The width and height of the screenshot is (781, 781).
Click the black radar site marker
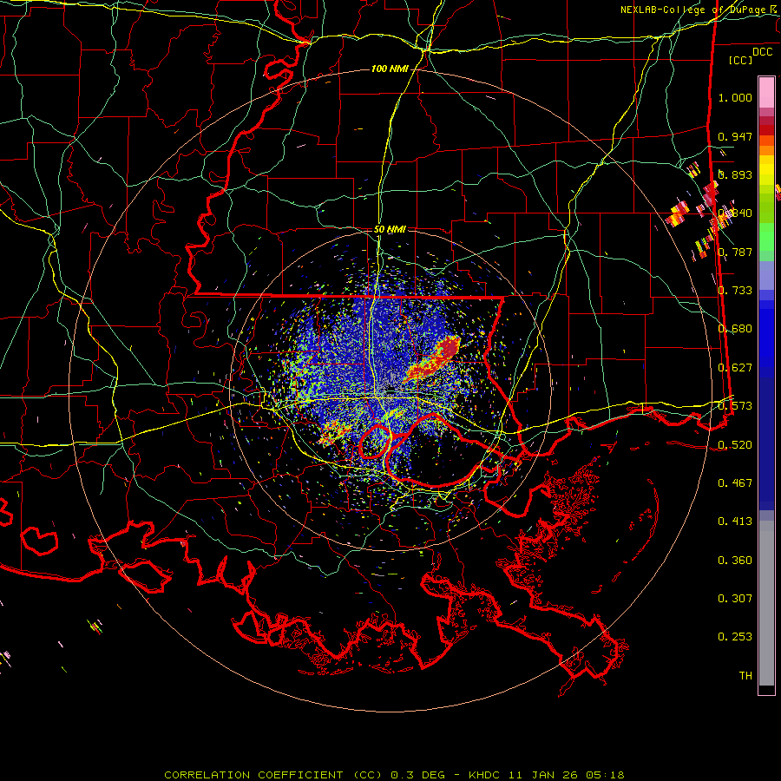click(390, 389)
